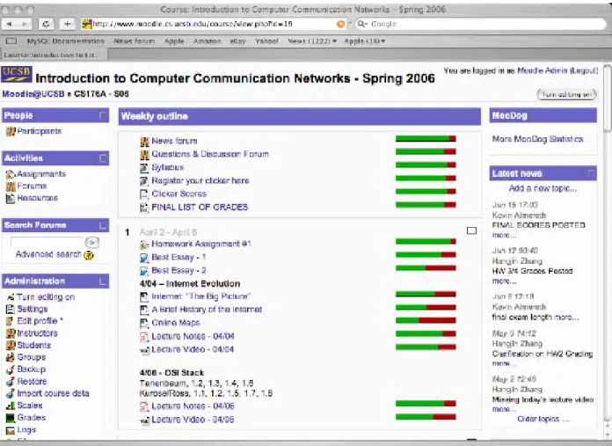Click the Syllabus resource icon
The height and width of the screenshot is (446, 612).
point(144,168)
